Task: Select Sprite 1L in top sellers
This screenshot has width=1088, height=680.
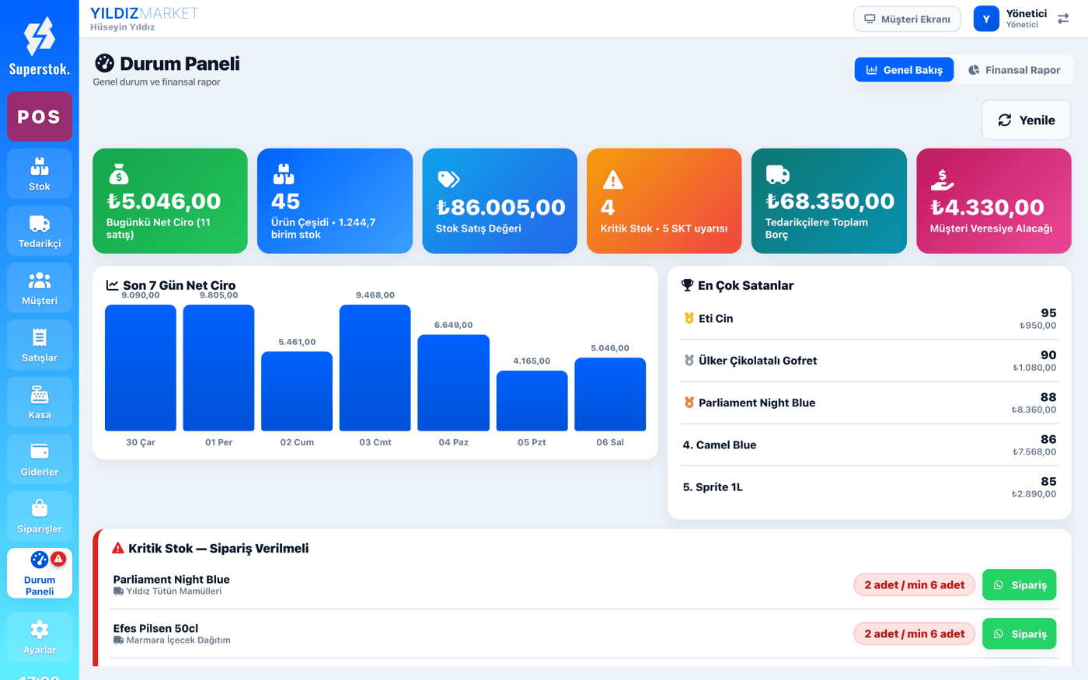Action: click(869, 487)
